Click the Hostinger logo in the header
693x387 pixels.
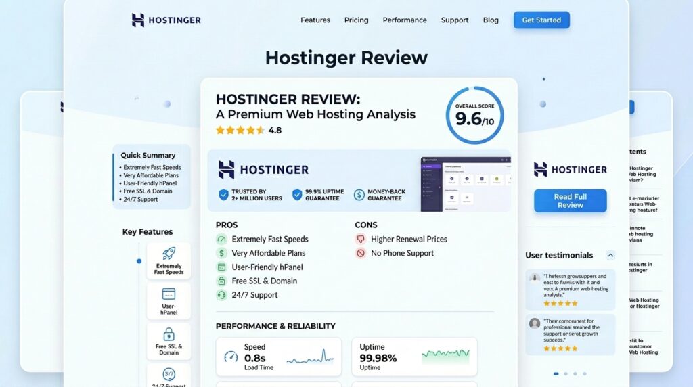(166, 20)
